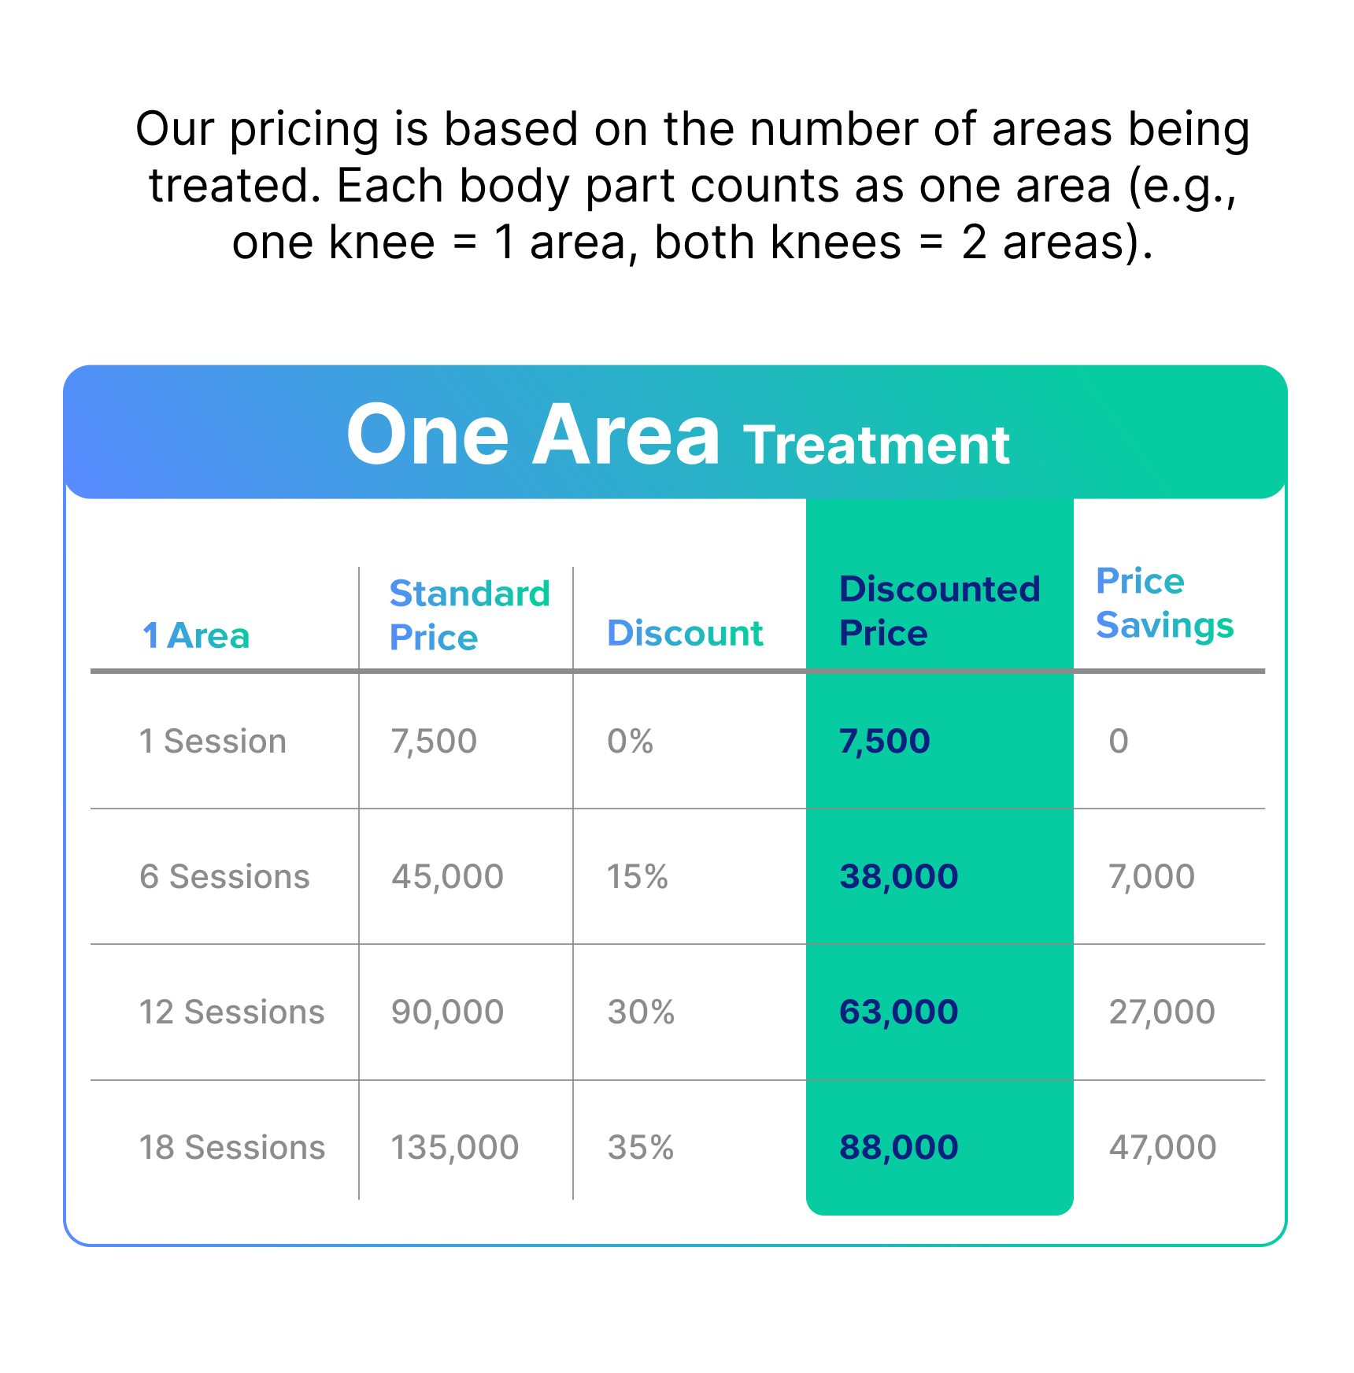
Task: Click the 15% discount cell
Action: (x=638, y=877)
